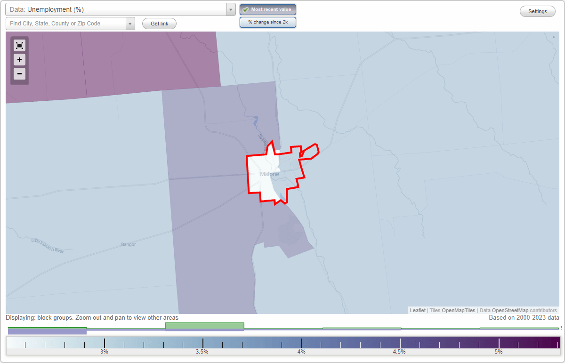Open the Data dropdown showing Unemployment (%)

coord(118,9)
